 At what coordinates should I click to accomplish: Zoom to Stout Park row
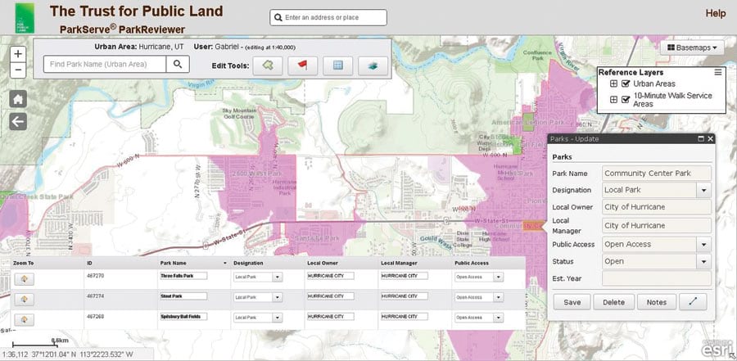(x=24, y=299)
